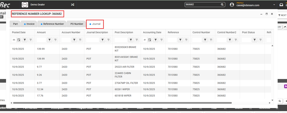Click the horizontal scrollbar of the grid
The height and width of the screenshot is (113, 287).
122,103
